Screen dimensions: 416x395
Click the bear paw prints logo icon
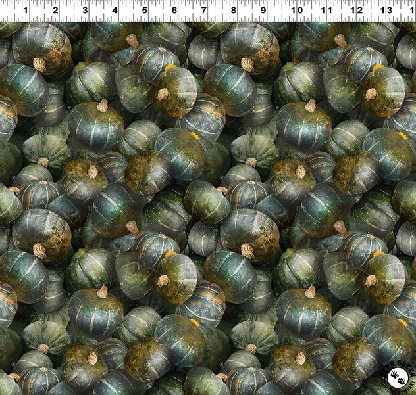(x=399, y=379)
